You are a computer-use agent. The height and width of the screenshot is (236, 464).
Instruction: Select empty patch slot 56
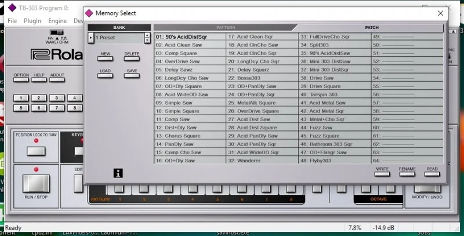click(x=407, y=95)
